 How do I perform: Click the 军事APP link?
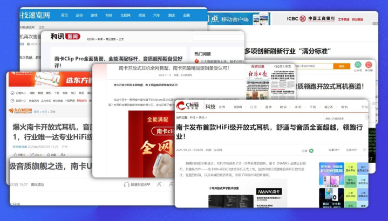tap(334, 150)
